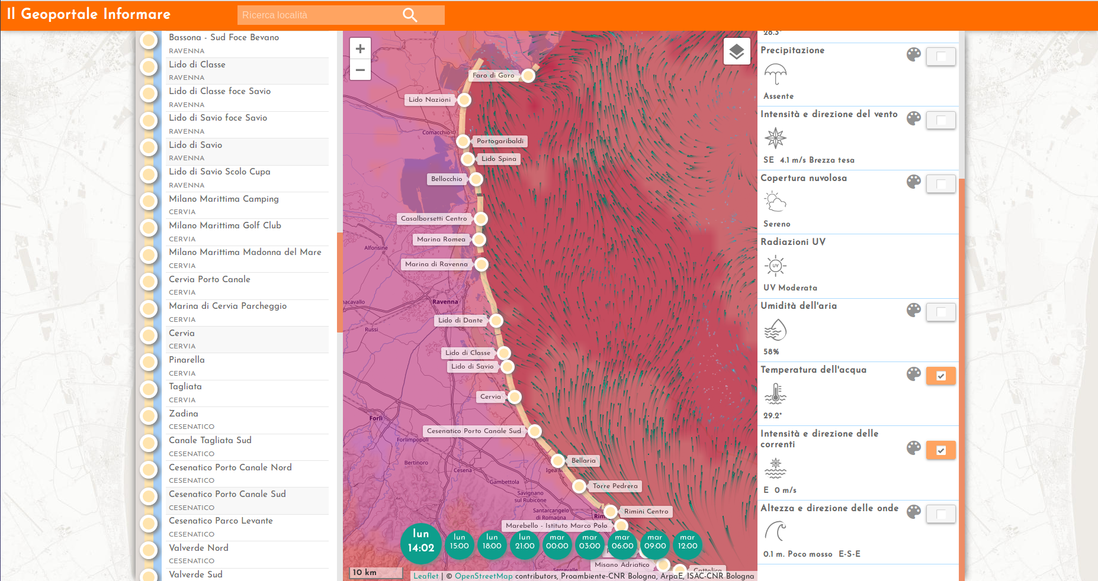Select the mar 06:00 forecast time

tap(622, 543)
